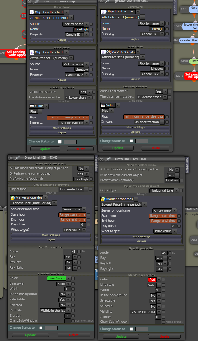Click More settings under minimum_range_size_pips
198x341 pixels.
coord(136,127)
